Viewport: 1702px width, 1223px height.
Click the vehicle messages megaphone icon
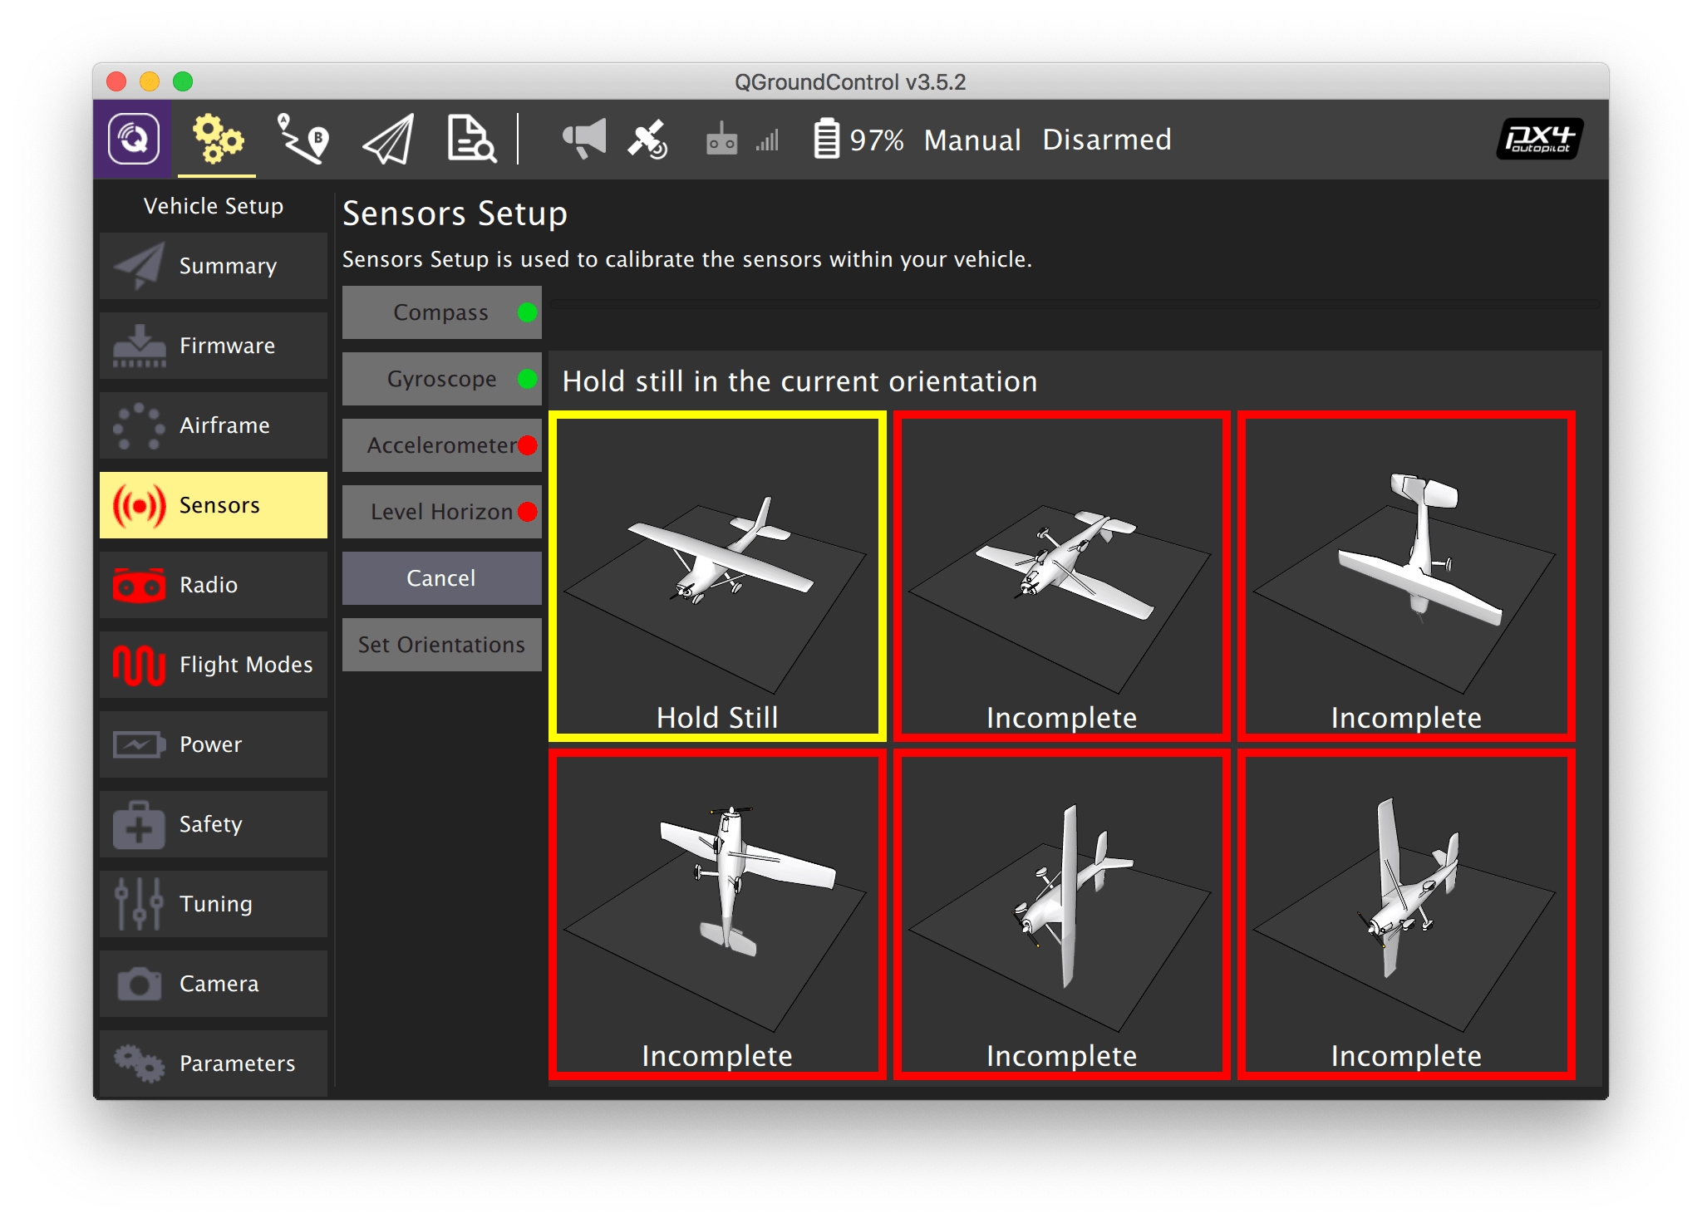coord(584,139)
